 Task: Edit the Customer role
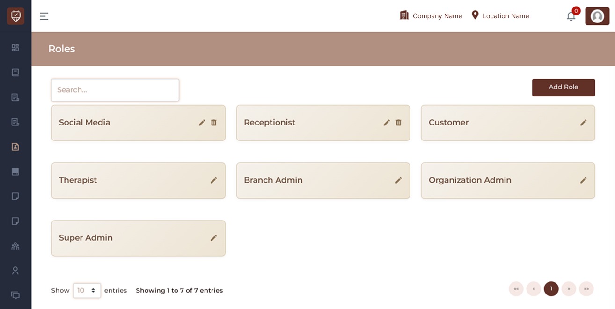(x=583, y=123)
